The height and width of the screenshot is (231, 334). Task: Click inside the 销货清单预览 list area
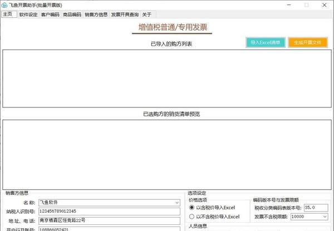click(x=167, y=155)
